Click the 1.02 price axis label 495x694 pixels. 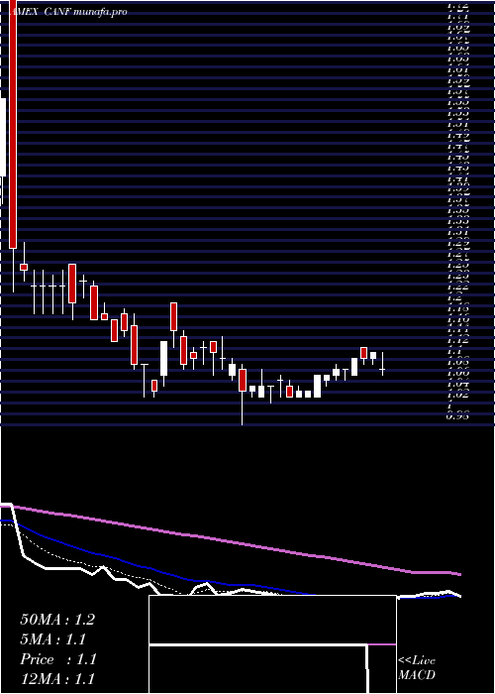(x=459, y=395)
